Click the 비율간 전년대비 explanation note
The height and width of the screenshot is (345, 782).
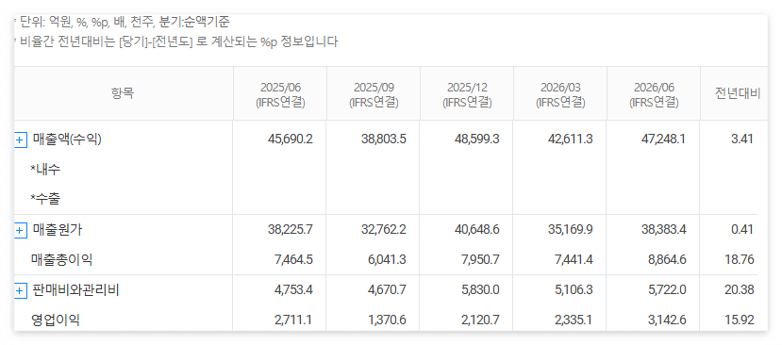click(176, 41)
